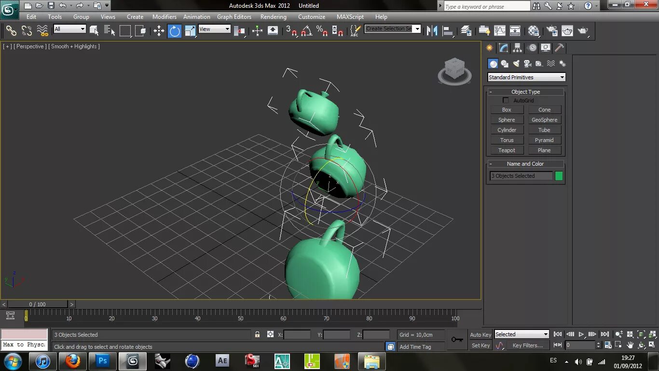659x371 pixels.
Task: Toggle the selection lock
Action: pos(257,334)
